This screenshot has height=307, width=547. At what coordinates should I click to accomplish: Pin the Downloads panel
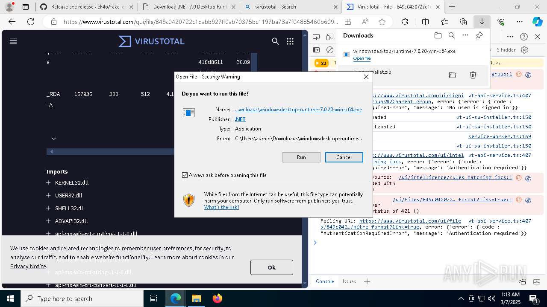[x=479, y=35]
